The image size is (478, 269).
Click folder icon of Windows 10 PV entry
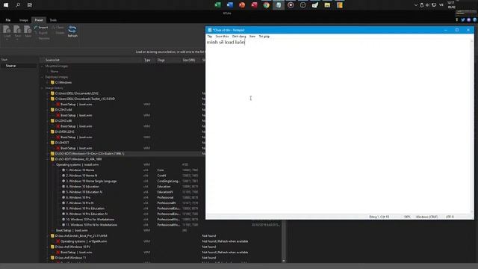(52, 247)
